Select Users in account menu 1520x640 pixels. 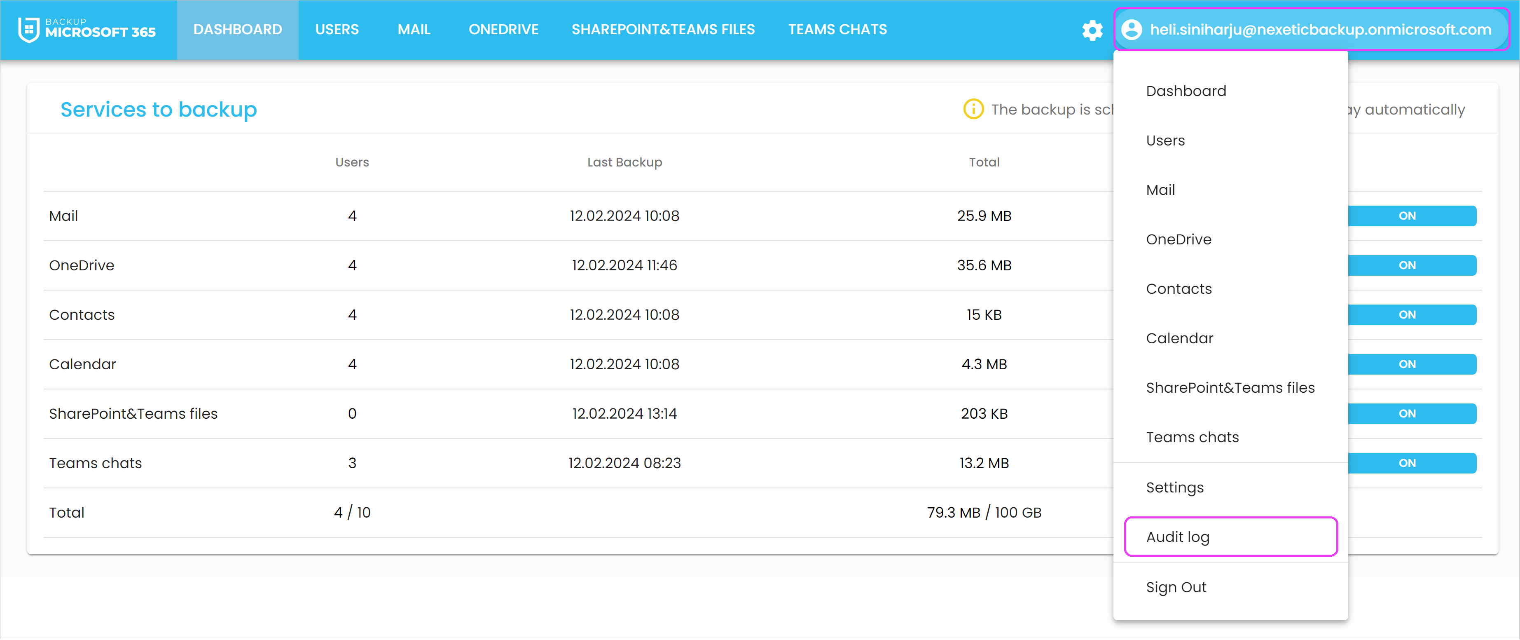click(x=1230, y=141)
